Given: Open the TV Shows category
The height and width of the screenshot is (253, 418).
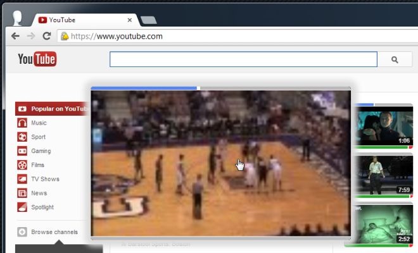Looking at the screenshot, I should 46,179.
